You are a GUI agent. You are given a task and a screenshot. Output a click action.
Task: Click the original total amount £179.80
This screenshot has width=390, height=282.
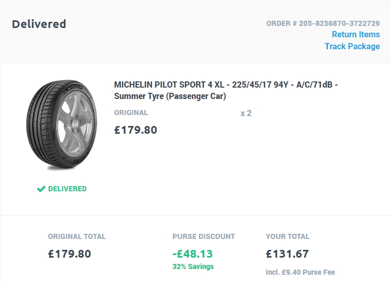coord(69,254)
